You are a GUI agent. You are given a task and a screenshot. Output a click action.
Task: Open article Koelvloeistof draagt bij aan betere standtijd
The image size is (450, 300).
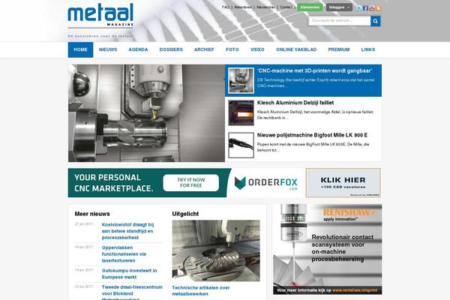127,231
